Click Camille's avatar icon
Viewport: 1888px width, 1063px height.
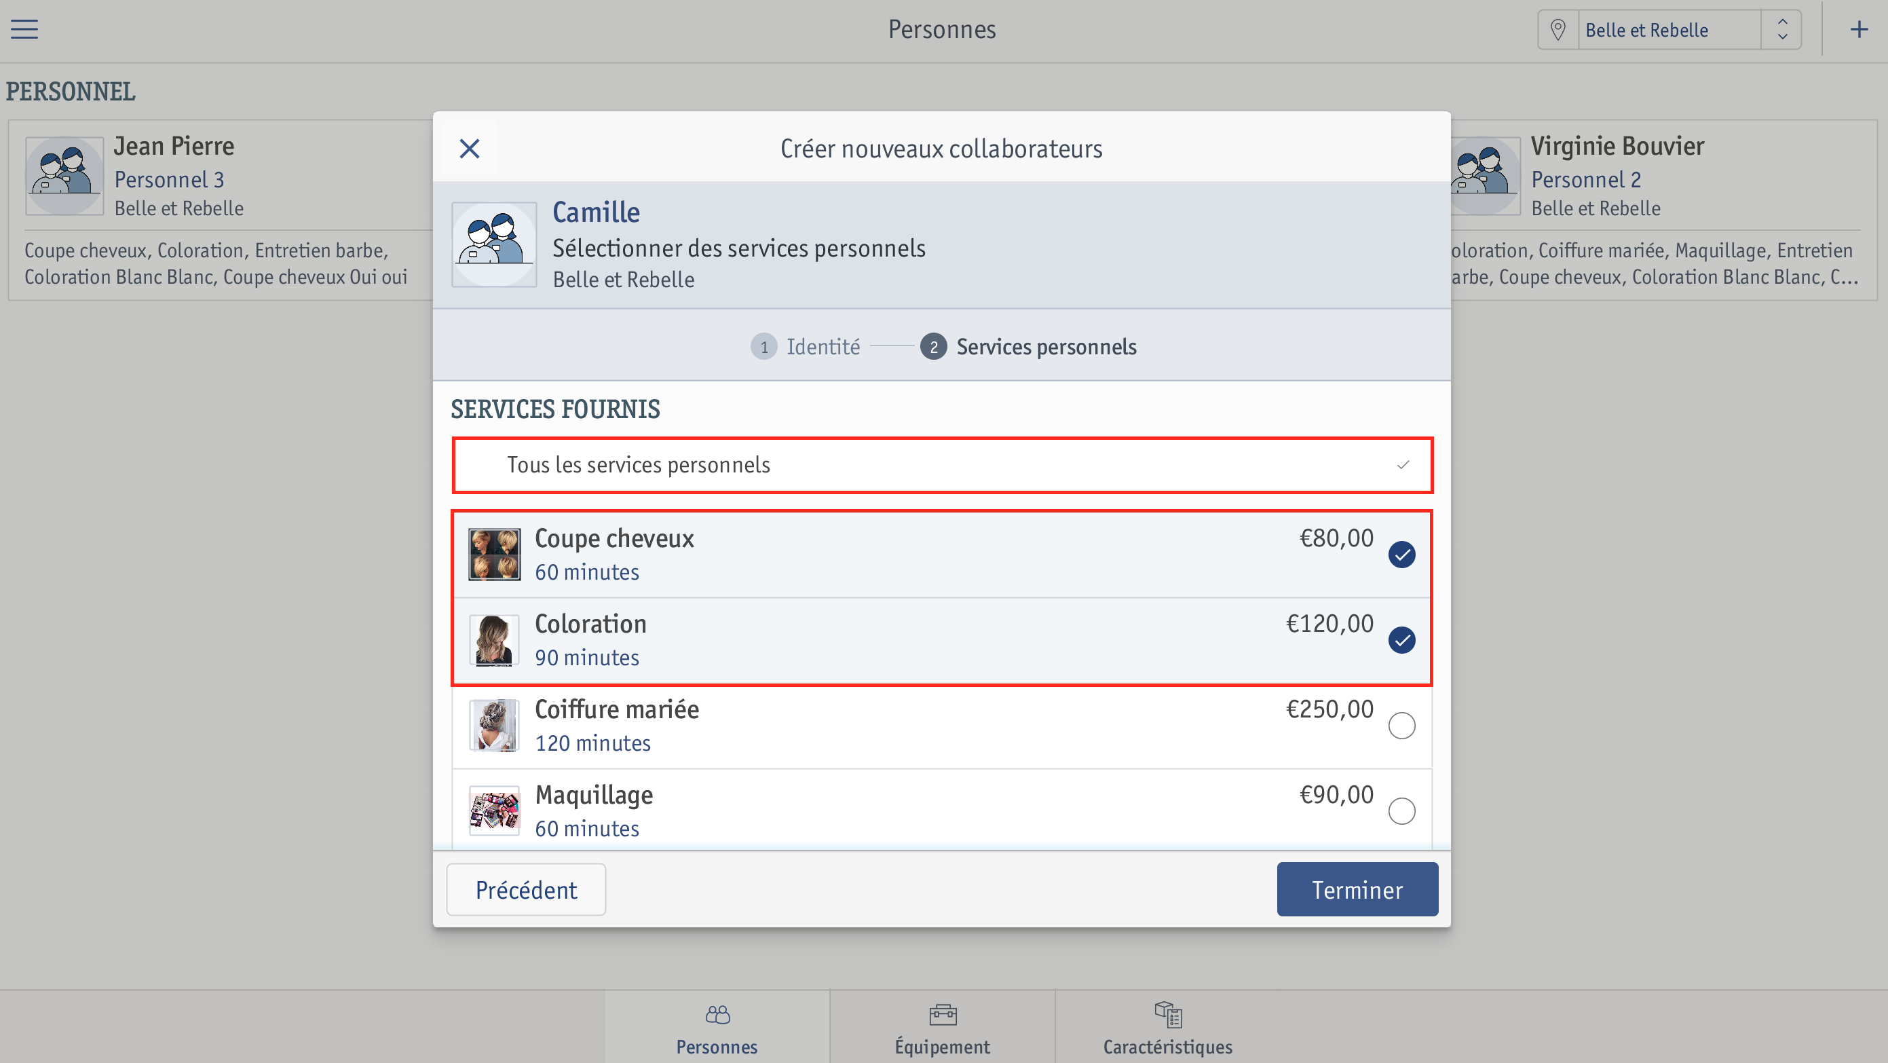point(494,244)
